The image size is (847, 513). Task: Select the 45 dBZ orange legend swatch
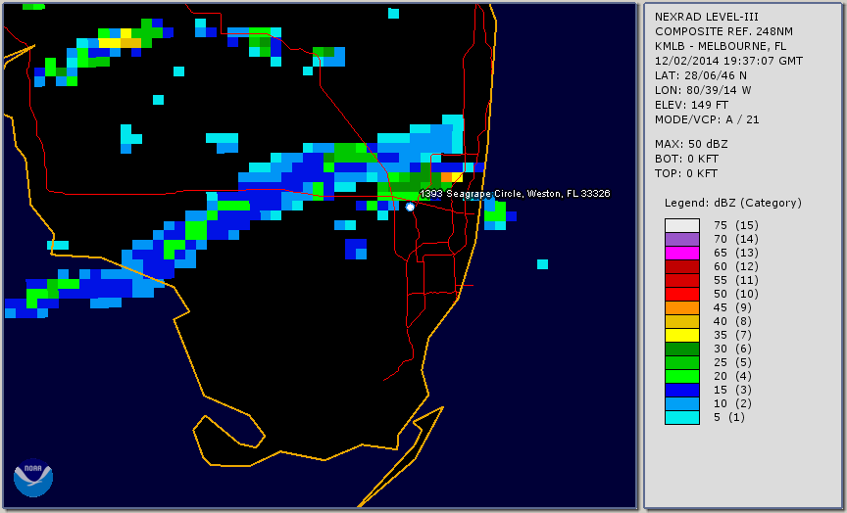click(682, 307)
